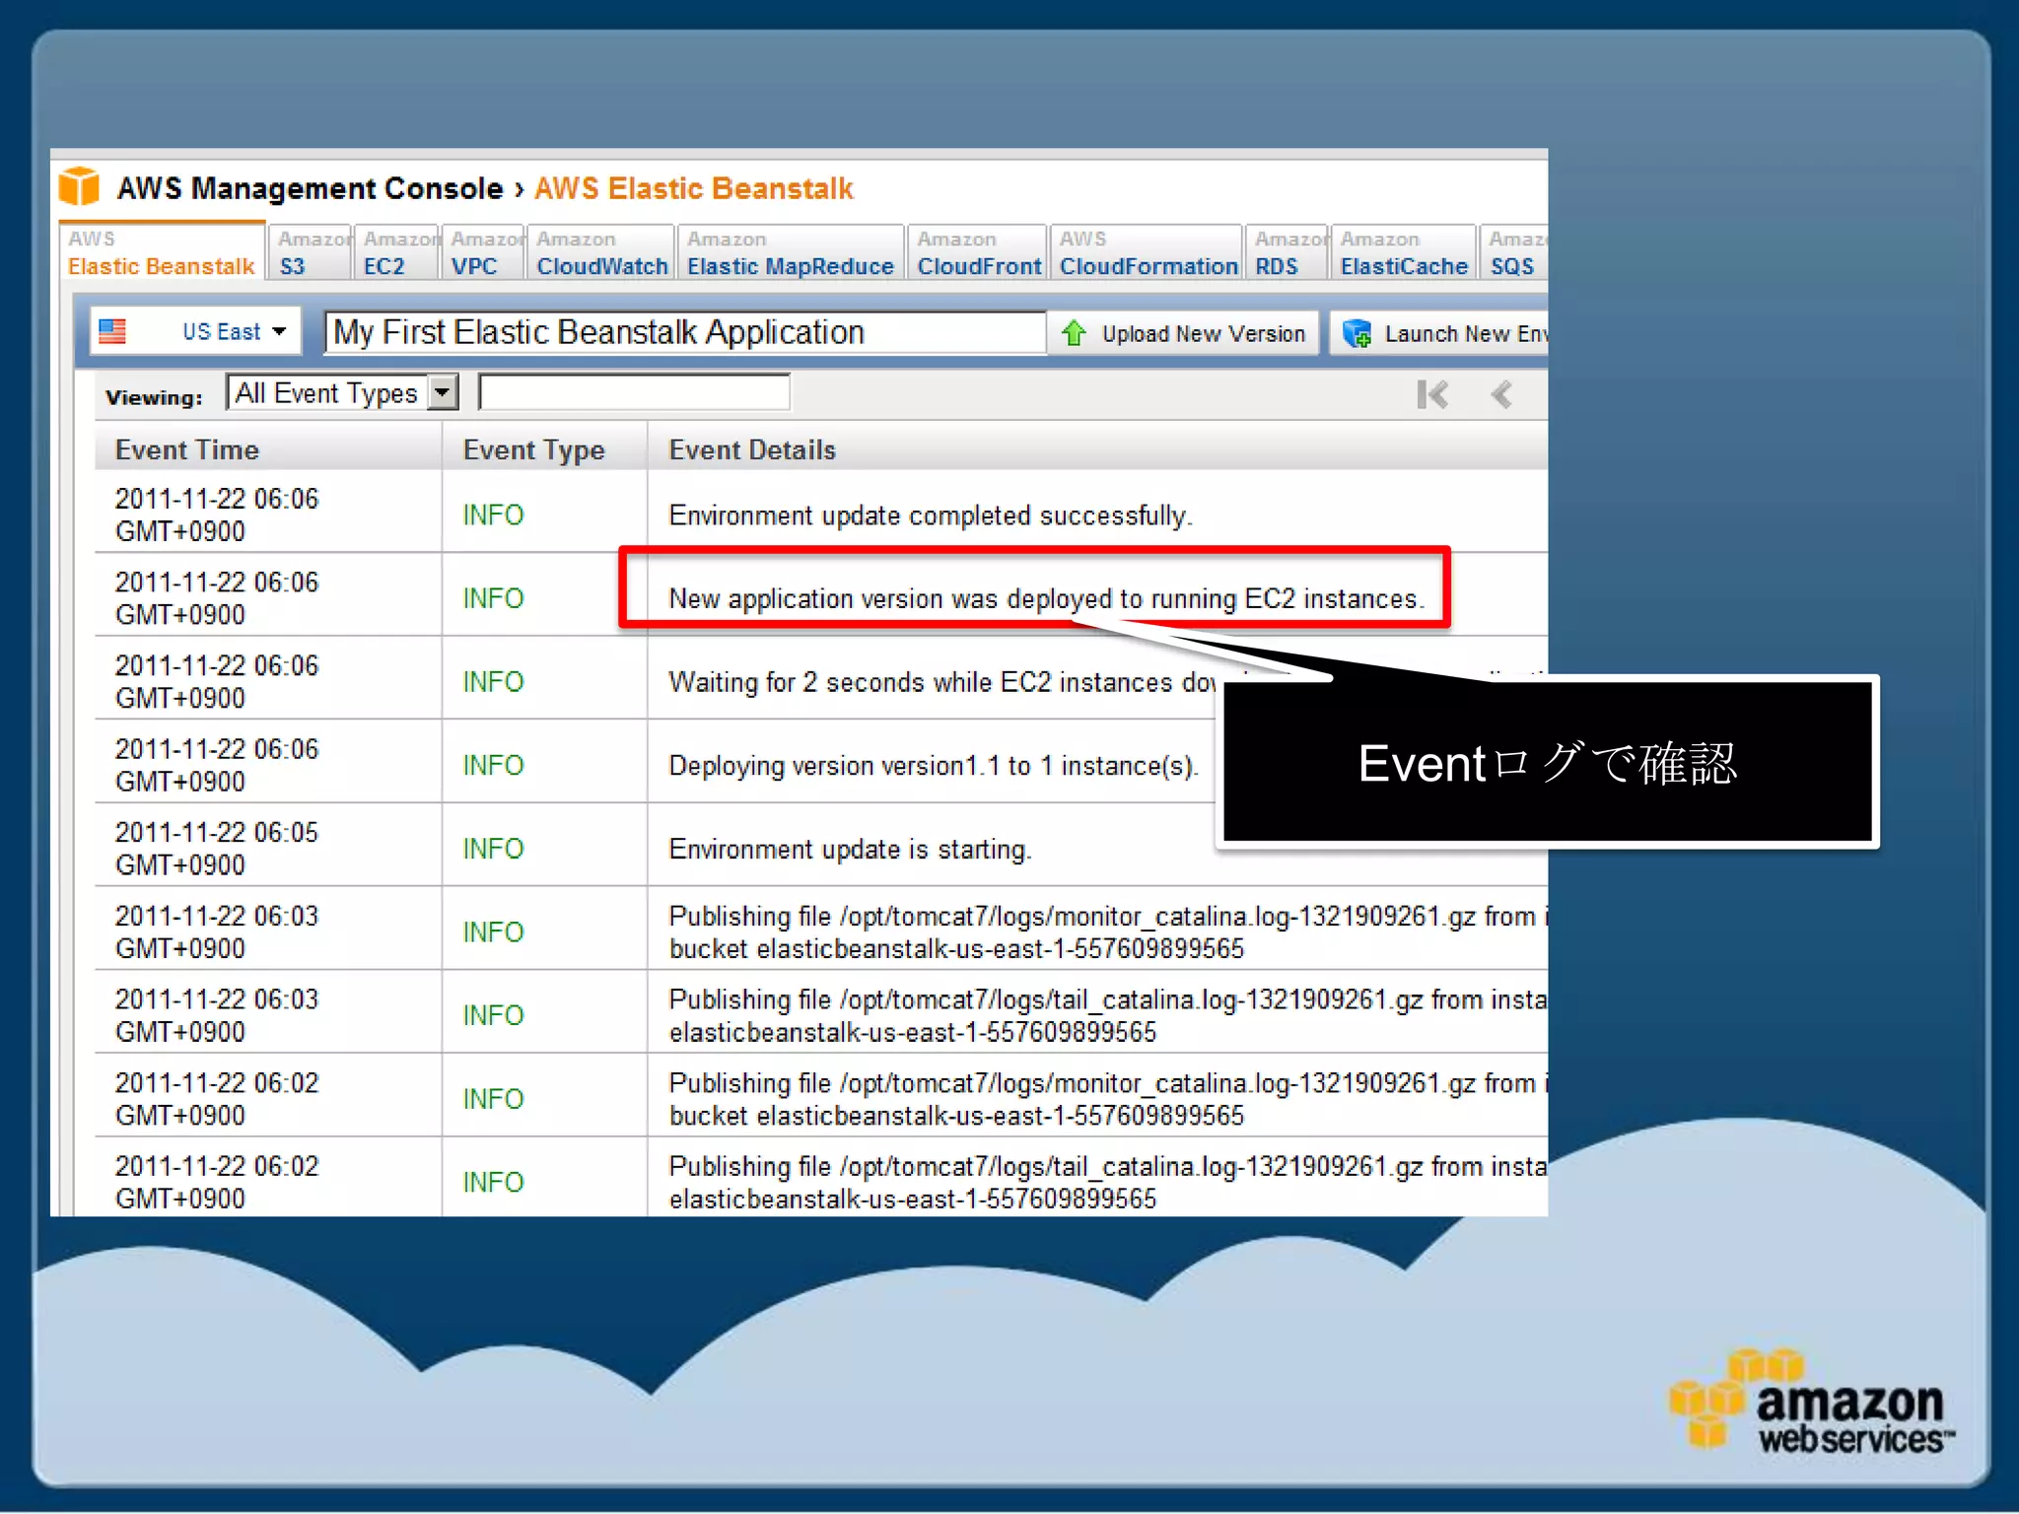
Task: Go to first page of events
Action: pos(1431,395)
